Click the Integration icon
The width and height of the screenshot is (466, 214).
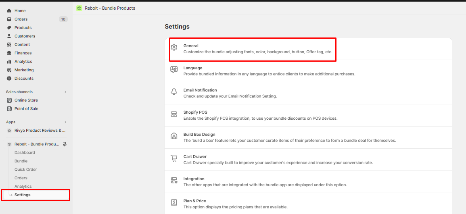pyautogui.click(x=174, y=181)
